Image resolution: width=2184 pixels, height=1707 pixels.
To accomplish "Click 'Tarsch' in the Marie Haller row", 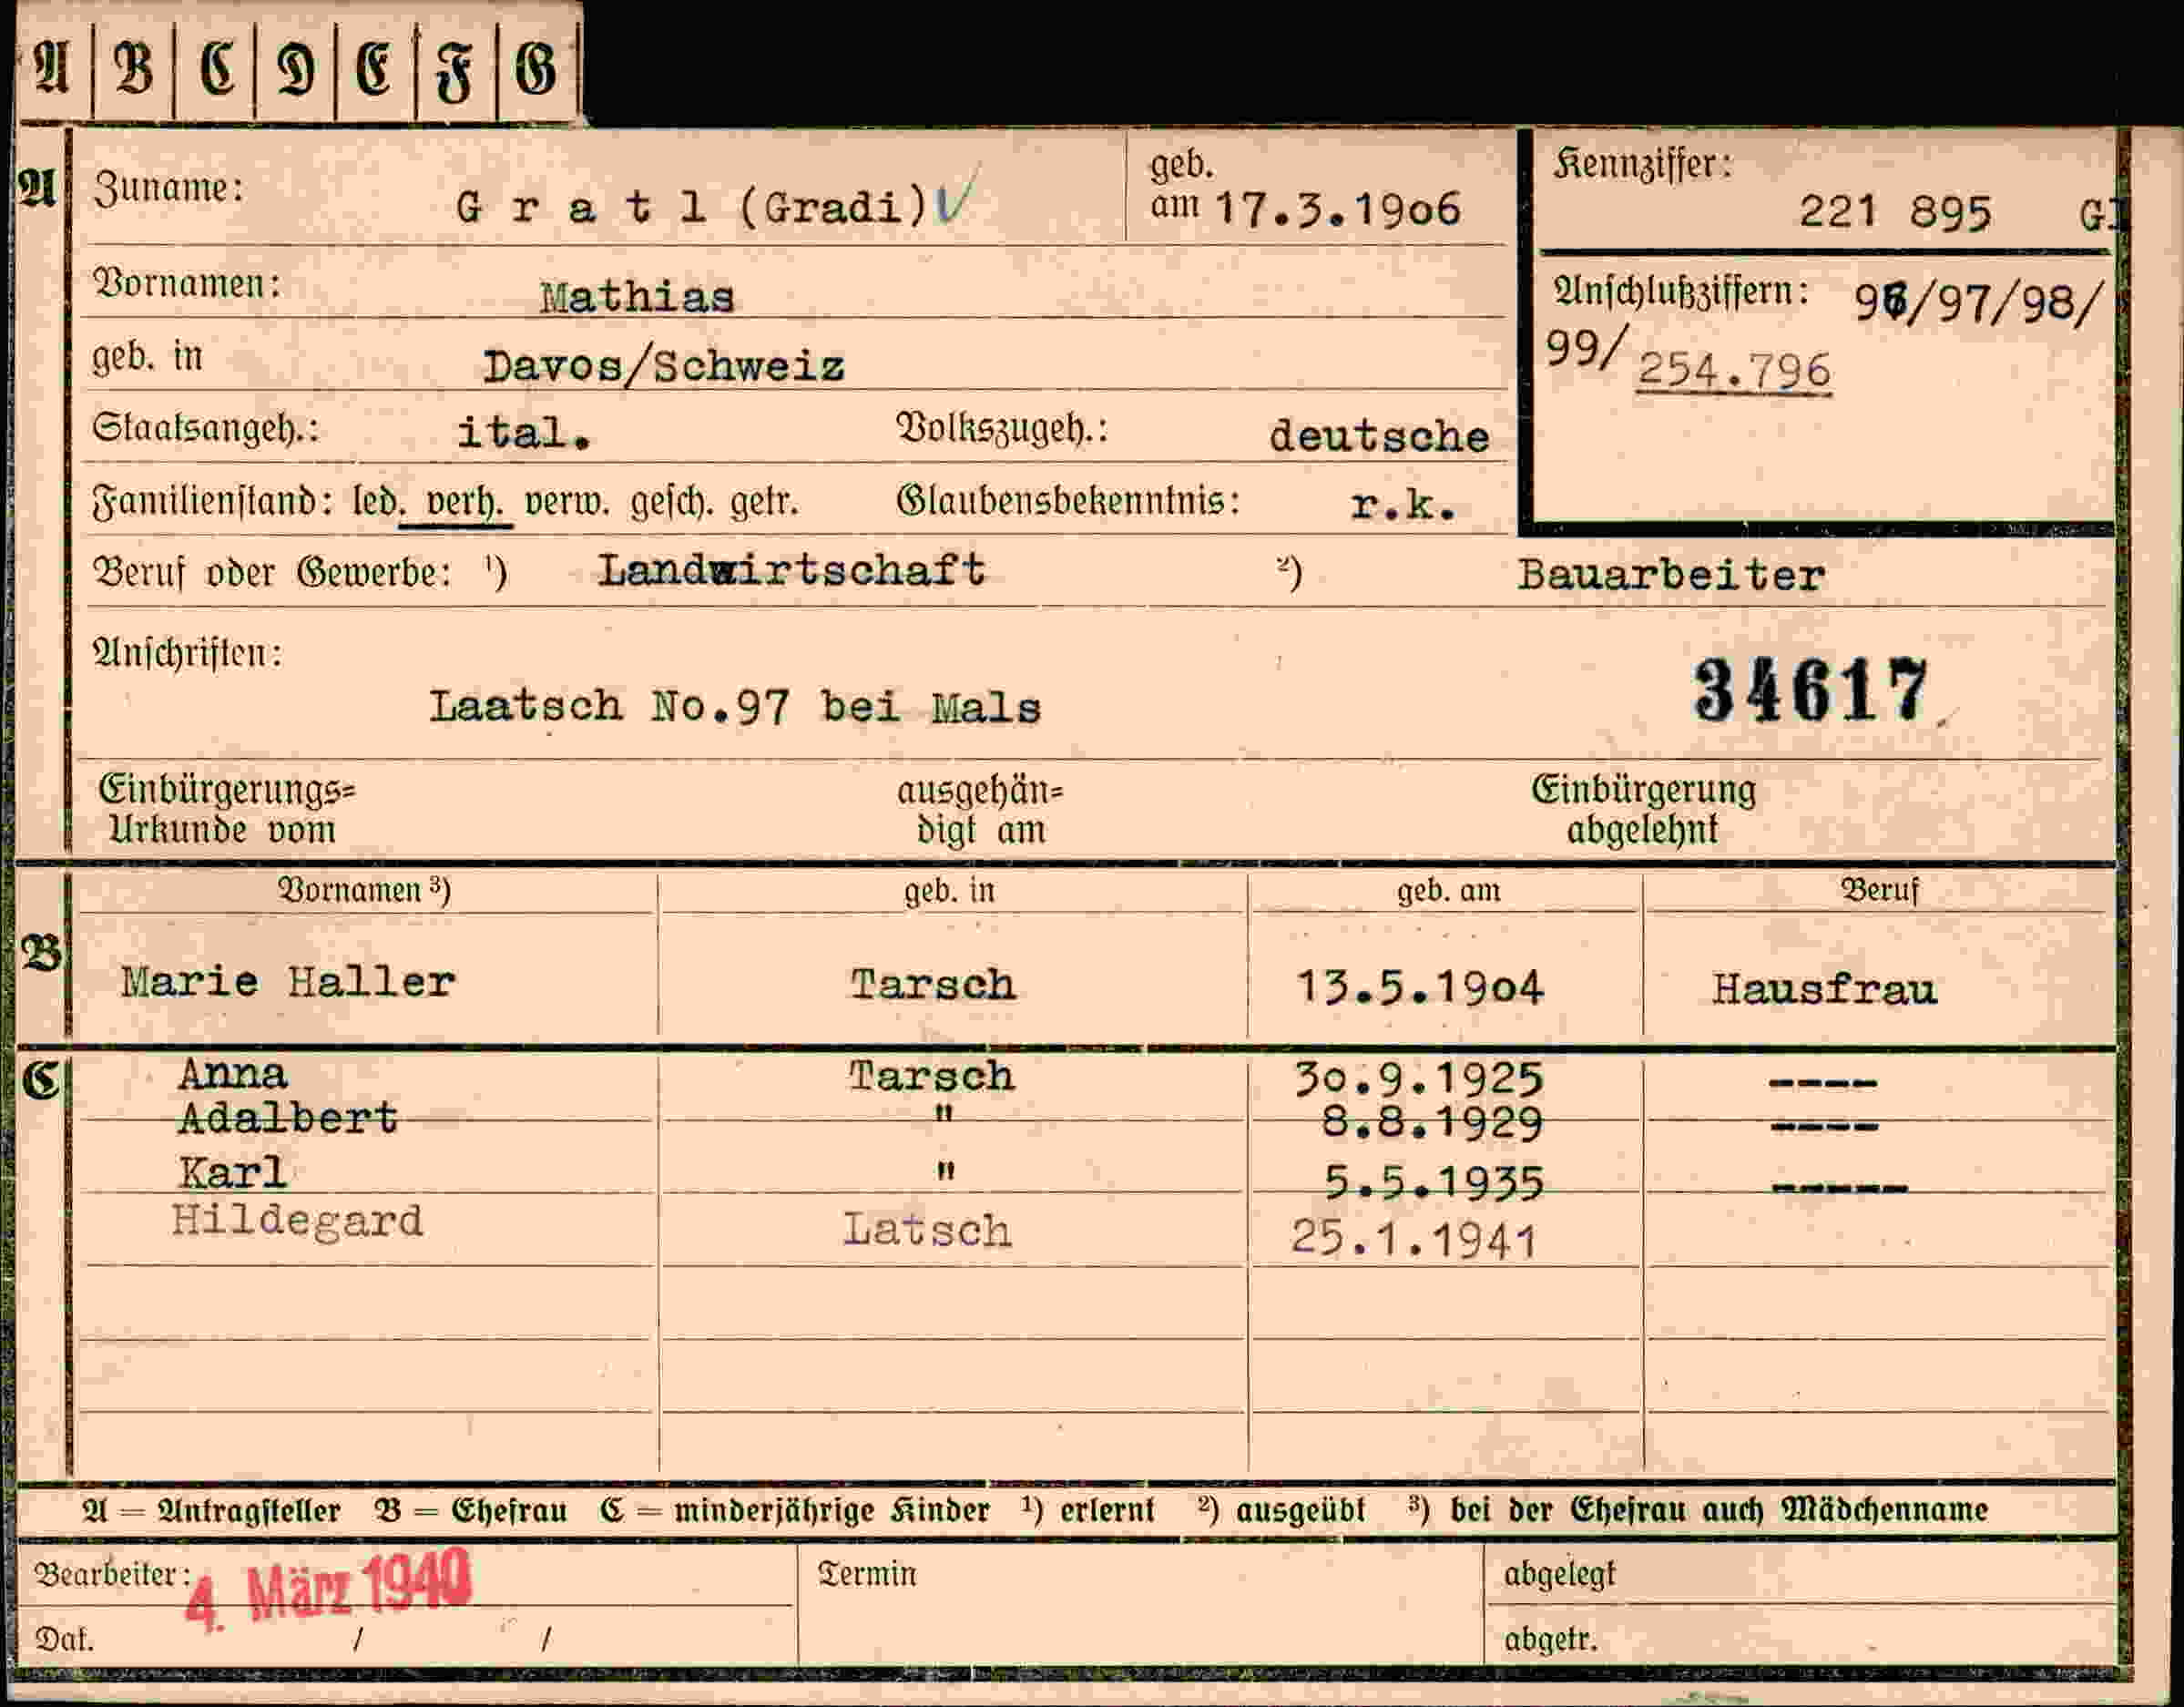I will [933, 985].
